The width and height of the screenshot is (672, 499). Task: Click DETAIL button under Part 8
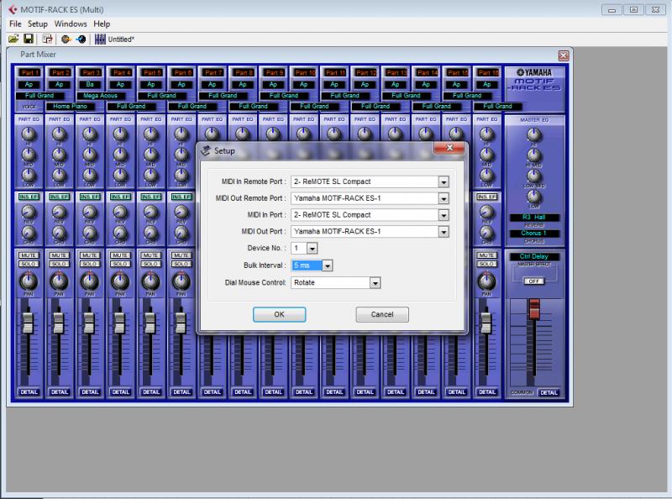[243, 391]
